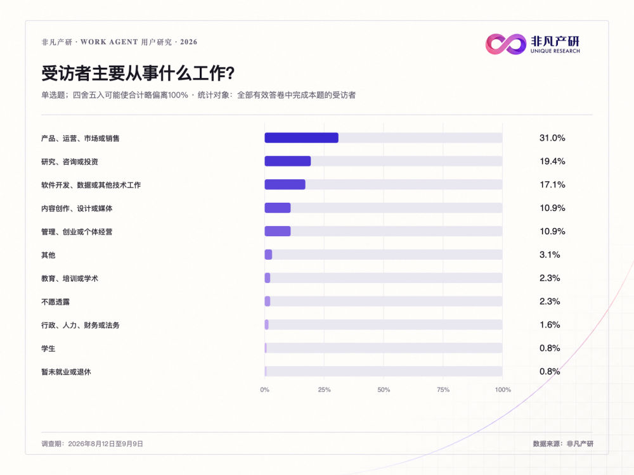Click the 31.0% bar for 产品、运营、市场或销售
The width and height of the screenshot is (634, 475).
tap(302, 137)
